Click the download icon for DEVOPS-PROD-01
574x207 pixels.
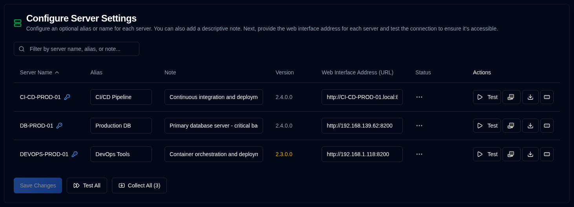point(530,154)
